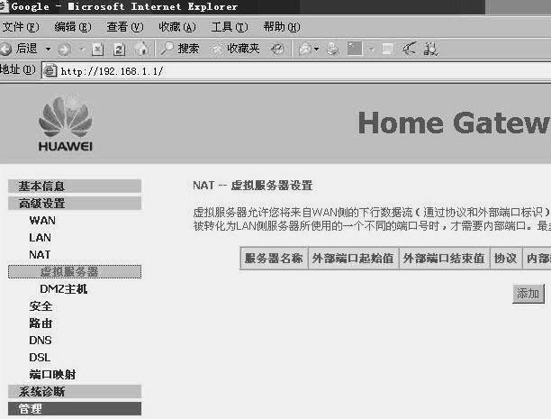Click the Discuss toolbar icon
Image resolution: width=551 pixels, height=419 pixels.
coord(388,49)
